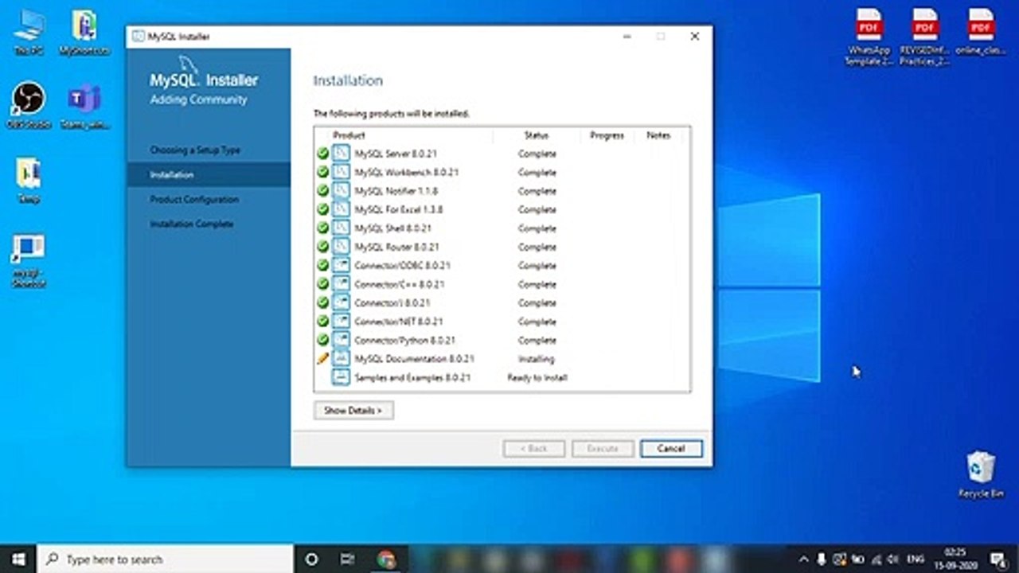This screenshot has height=573, width=1019.
Task: Open the taskbar clock and date
Action: tap(955, 559)
